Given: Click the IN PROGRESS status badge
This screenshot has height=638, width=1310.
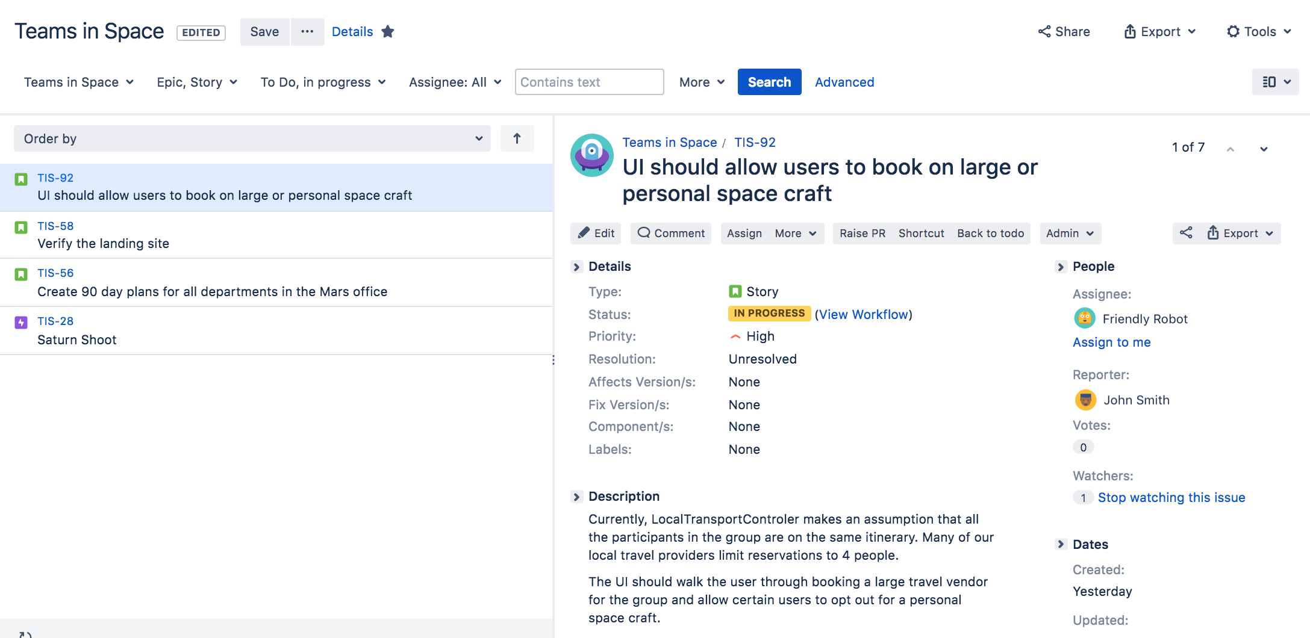Looking at the screenshot, I should (x=769, y=313).
